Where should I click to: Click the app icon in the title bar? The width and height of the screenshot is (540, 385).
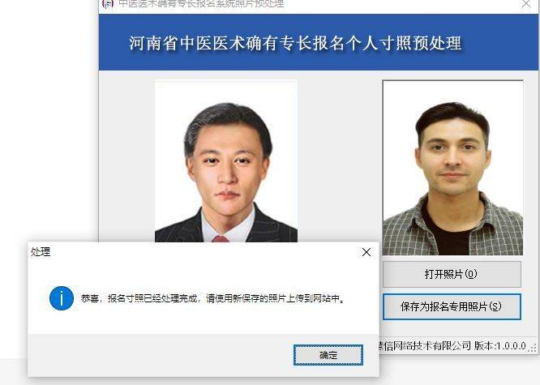[x=108, y=3]
